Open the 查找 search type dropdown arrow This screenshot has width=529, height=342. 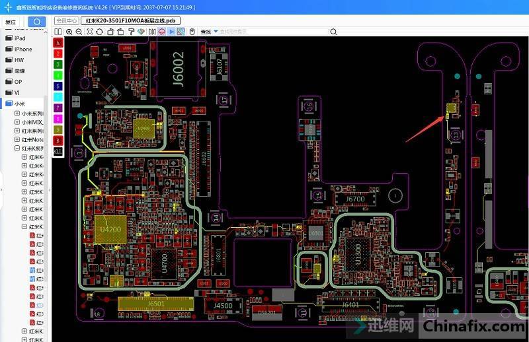(216, 32)
